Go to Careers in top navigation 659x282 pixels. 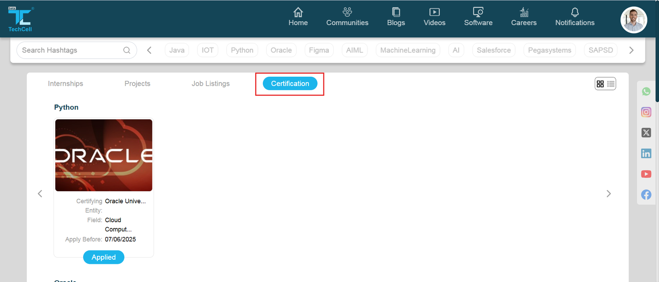pyautogui.click(x=523, y=17)
